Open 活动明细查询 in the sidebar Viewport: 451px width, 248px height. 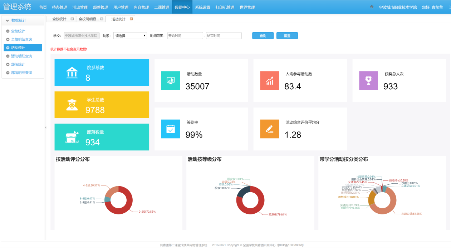[21, 56]
